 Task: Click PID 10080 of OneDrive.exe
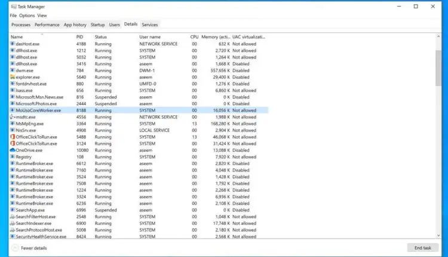[82, 150]
